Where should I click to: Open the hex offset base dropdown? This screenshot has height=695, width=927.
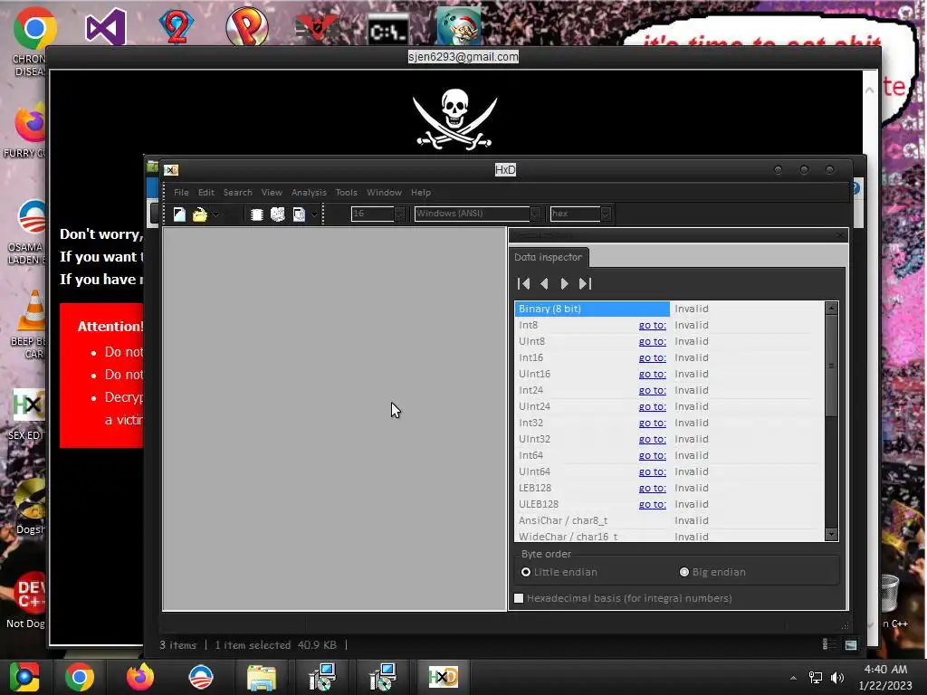[x=606, y=214]
